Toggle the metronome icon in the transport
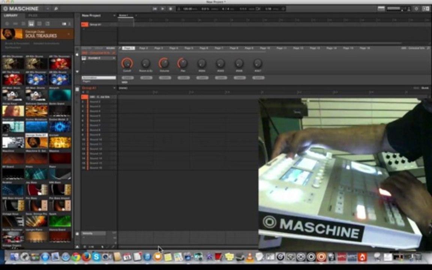 click(x=179, y=9)
